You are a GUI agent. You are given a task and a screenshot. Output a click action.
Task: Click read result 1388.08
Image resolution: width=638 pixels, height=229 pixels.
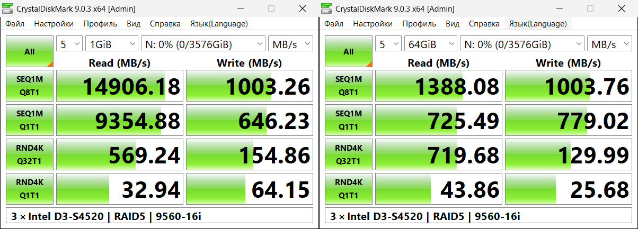tap(439, 86)
